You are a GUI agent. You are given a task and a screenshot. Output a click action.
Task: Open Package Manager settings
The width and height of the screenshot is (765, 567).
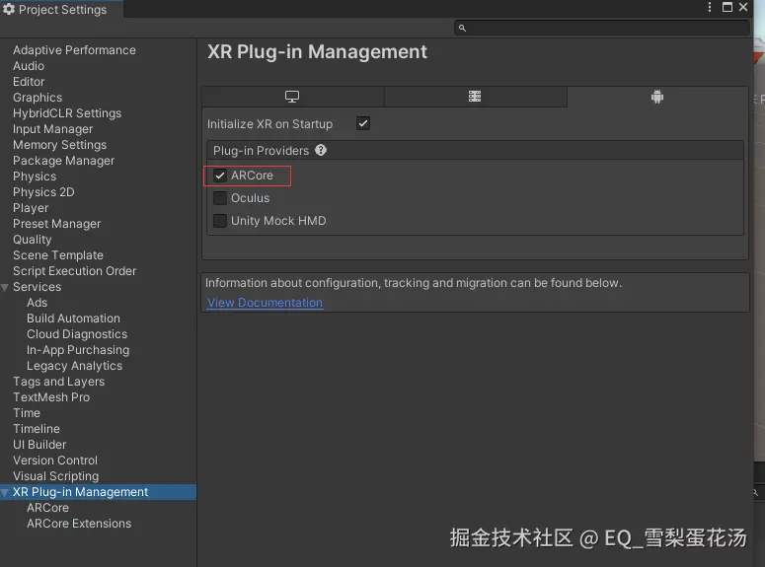tap(63, 161)
